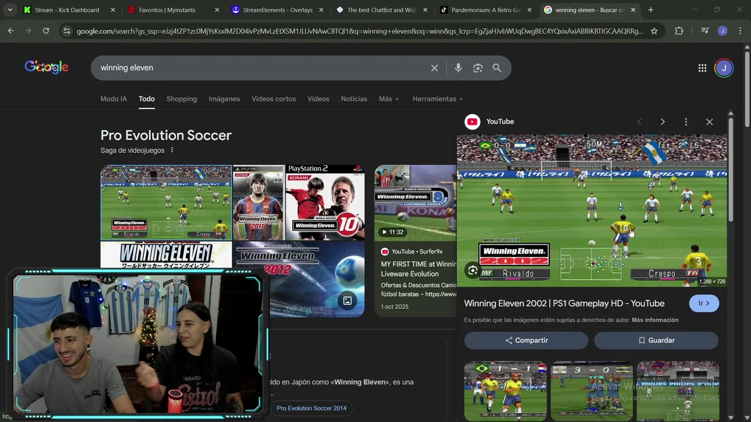View site information icon in address bar
The image size is (751, 422).
click(66, 31)
